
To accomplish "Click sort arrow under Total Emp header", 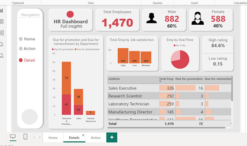I will click(x=160, y=81).
